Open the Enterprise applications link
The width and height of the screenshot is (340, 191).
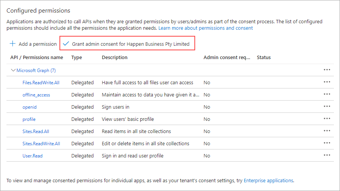tap(268, 180)
